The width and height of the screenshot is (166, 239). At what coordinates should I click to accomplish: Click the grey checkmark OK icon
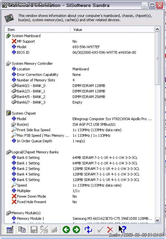click(100, 230)
